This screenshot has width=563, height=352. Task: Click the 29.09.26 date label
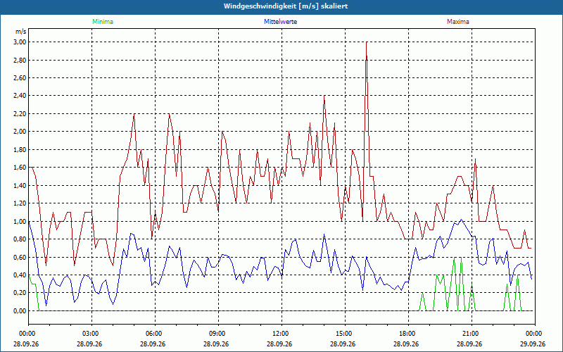pos(533,344)
